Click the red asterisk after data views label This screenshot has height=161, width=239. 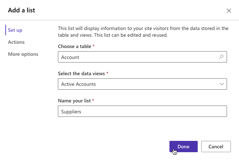pyautogui.click(x=107, y=73)
